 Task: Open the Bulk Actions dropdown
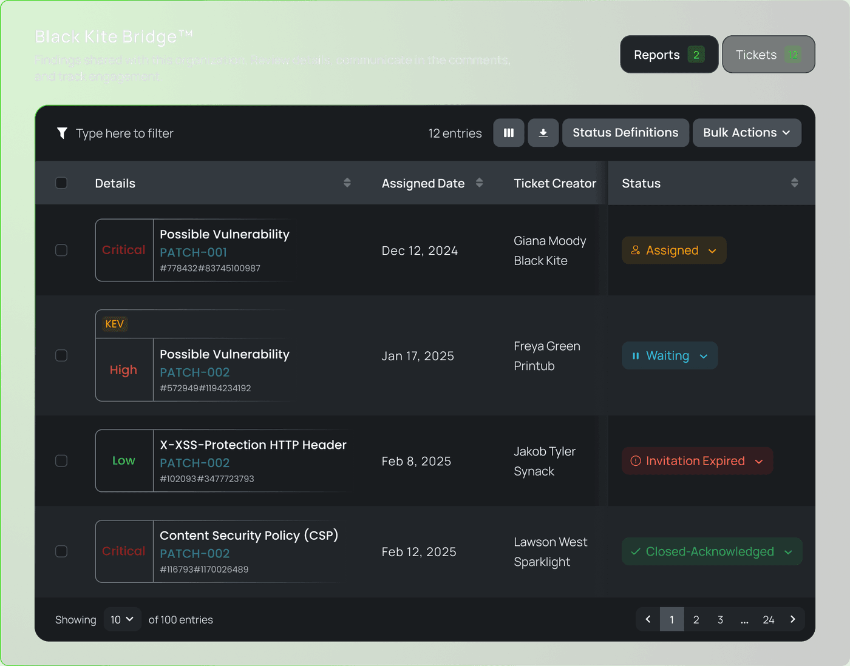tap(747, 133)
